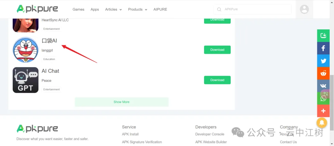Open APK Signature Verification footer link

[x=142, y=142]
